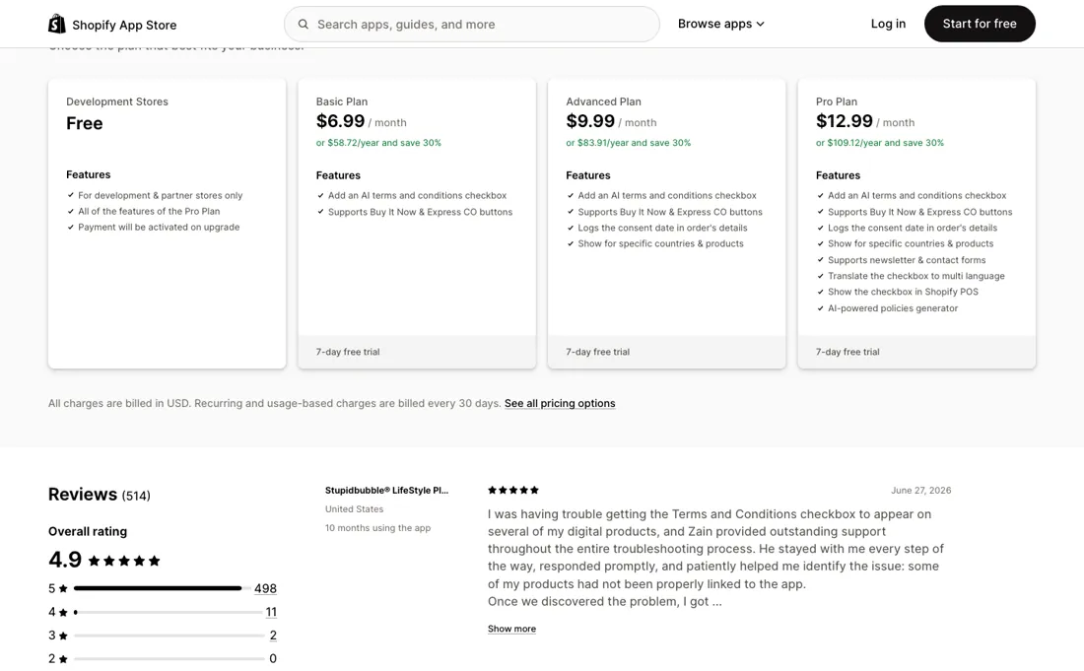This screenshot has width=1084, height=671.
Task: Click the search magnifier icon
Action: (x=303, y=25)
